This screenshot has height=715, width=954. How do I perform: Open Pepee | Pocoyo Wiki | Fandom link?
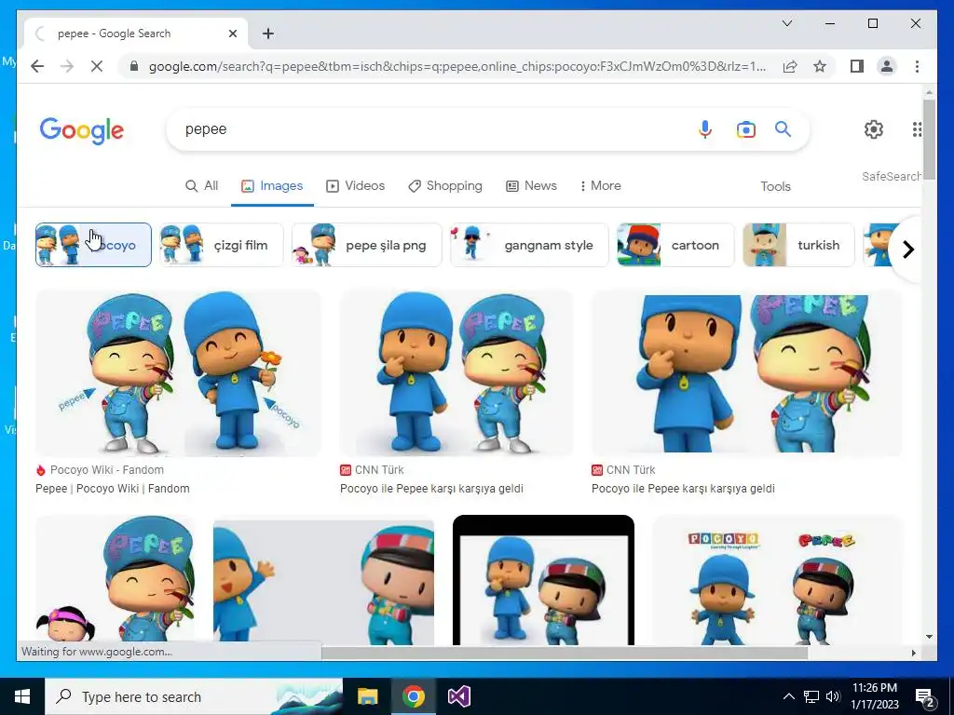(x=113, y=488)
